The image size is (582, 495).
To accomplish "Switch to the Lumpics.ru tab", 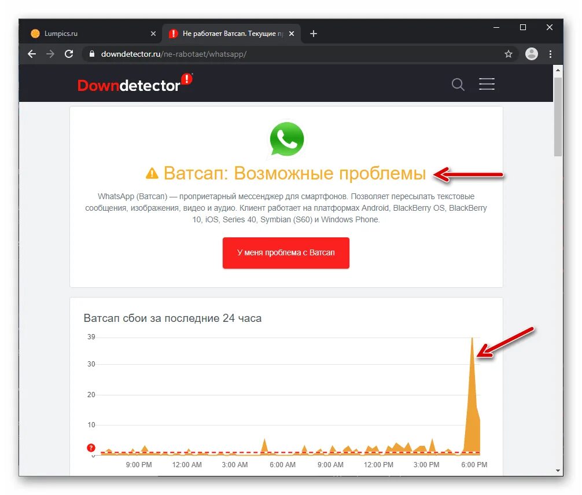I will (94, 34).
